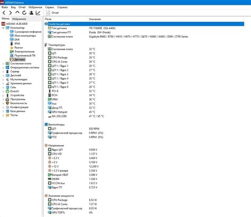Click the Сервер icon in tree

7,71
